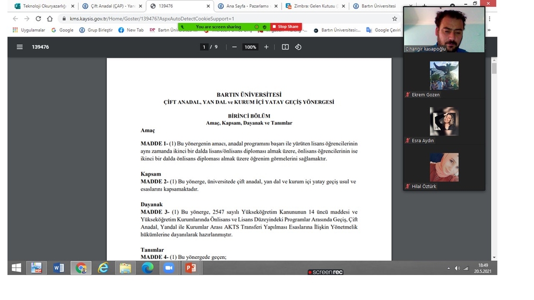Image resolution: width=534 pixels, height=300 pixels.
Task: Bookmark this page with star icon
Action: pyautogui.click(x=394, y=19)
